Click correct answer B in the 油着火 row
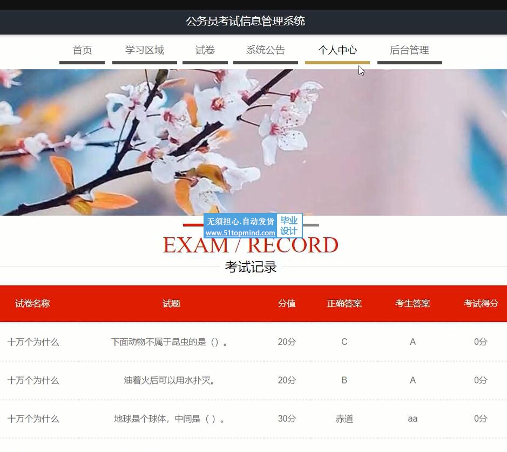The height and width of the screenshot is (452, 507). pyautogui.click(x=344, y=380)
